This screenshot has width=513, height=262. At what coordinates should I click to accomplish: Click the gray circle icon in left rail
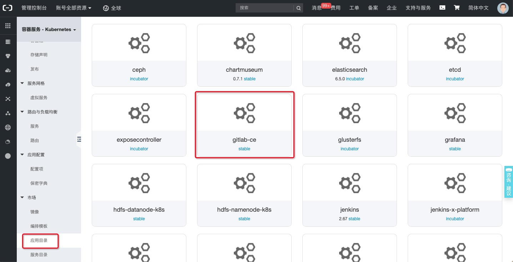point(8,156)
